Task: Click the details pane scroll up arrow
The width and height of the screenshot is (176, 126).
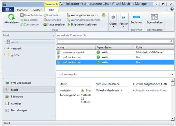Action: tap(172, 80)
